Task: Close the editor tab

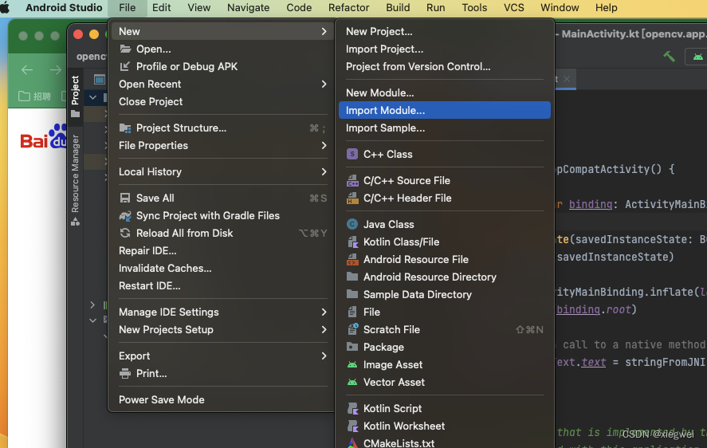Action: 567,79
